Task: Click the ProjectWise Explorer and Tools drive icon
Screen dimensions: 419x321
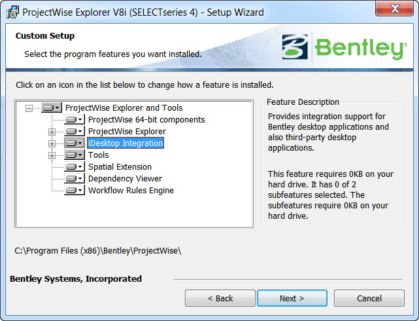Action: (x=51, y=108)
